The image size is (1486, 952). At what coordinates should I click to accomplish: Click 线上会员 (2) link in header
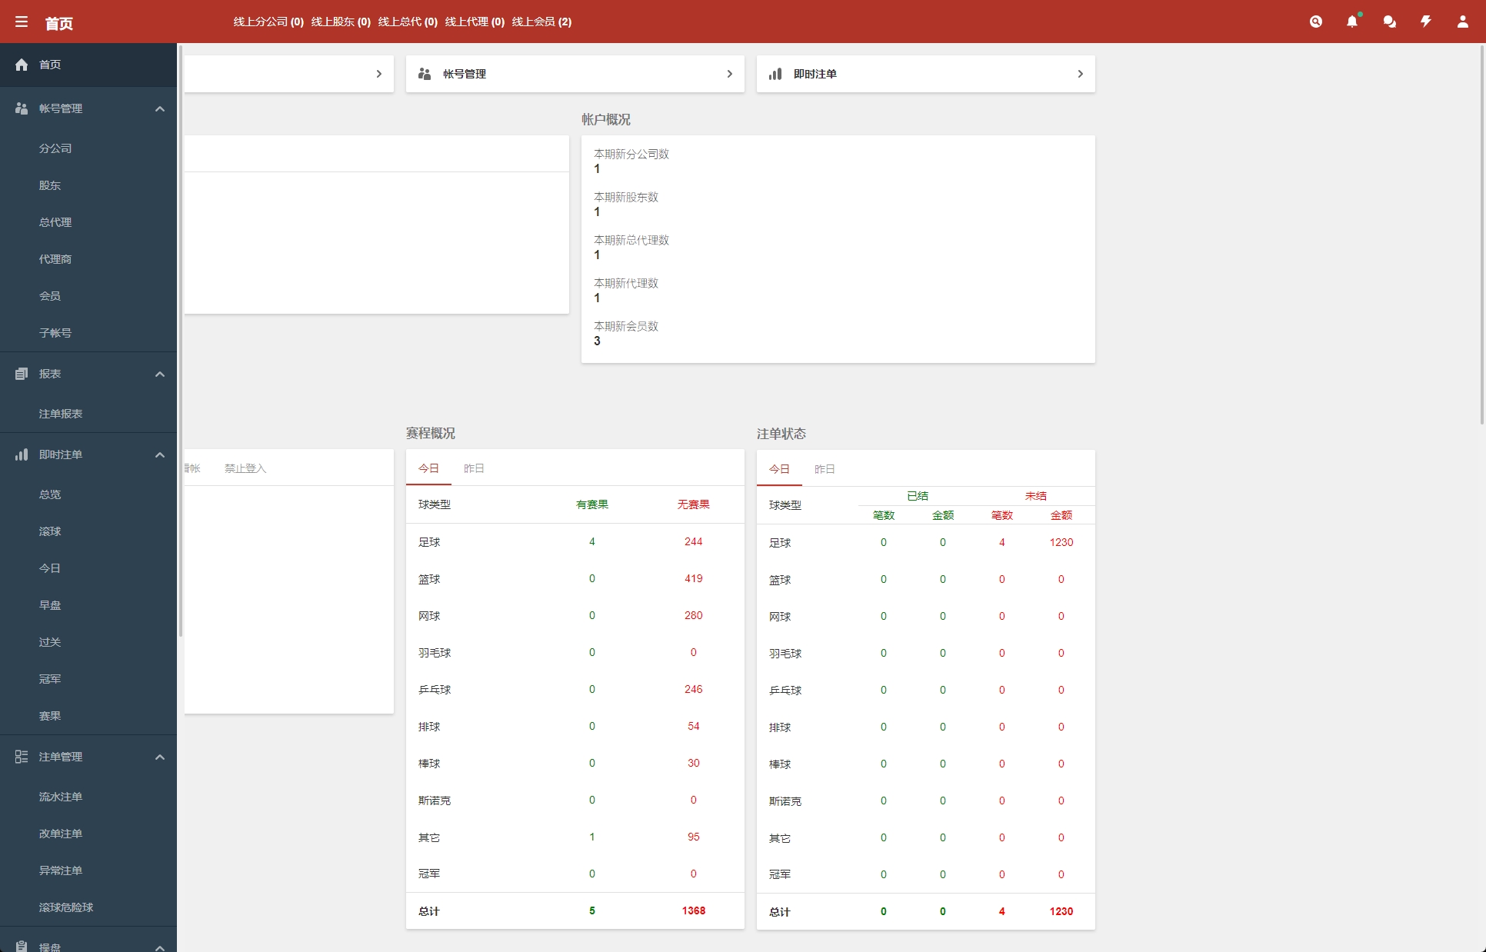tap(541, 22)
